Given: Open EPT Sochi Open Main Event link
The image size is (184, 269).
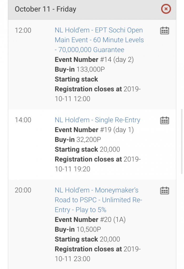Looking at the screenshot, I should (x=99, y=40).
